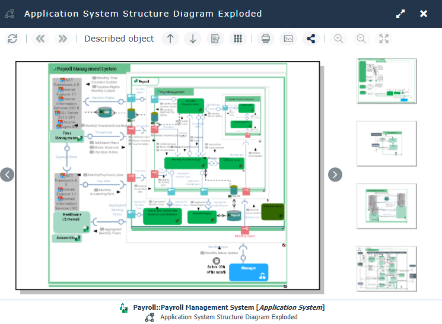Click the down arrow for described object

(192, 39)
